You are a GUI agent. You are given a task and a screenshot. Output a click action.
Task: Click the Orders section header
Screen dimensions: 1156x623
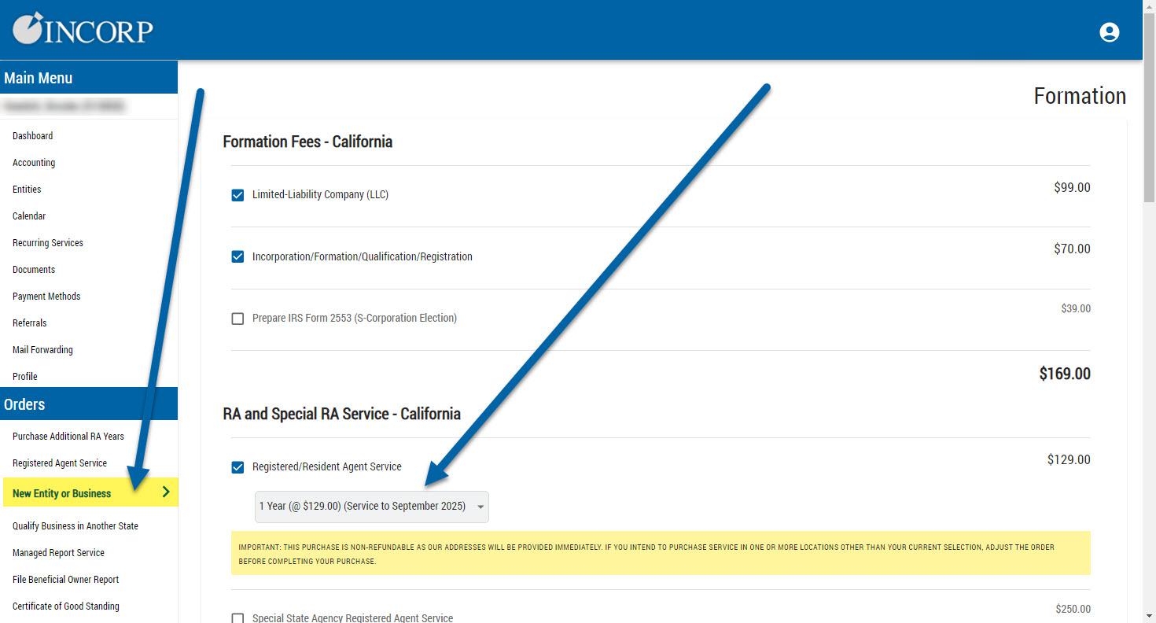(x=89, y=404)
